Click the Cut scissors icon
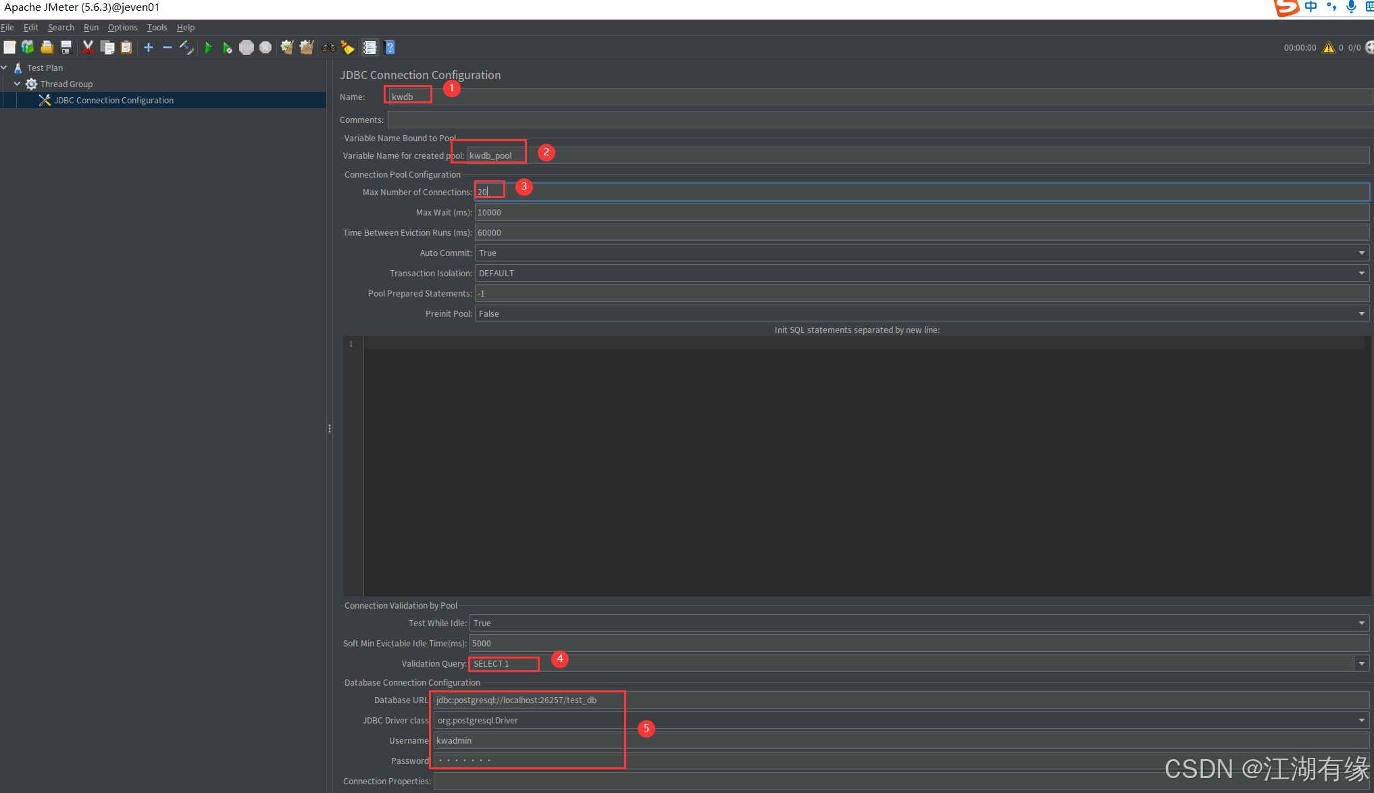1374x793 pixels. [88, 47]
